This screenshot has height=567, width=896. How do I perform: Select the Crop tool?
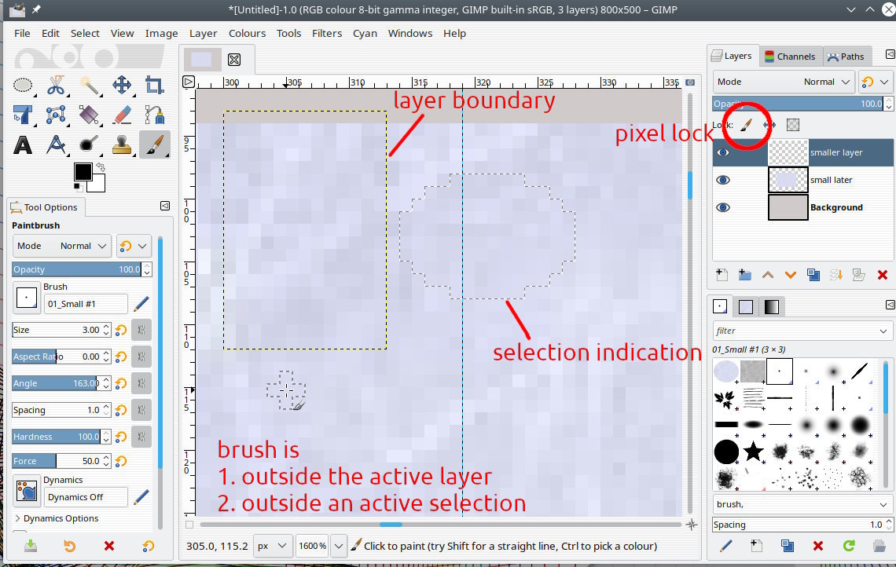pyautogui.click(x=154, y=86)
